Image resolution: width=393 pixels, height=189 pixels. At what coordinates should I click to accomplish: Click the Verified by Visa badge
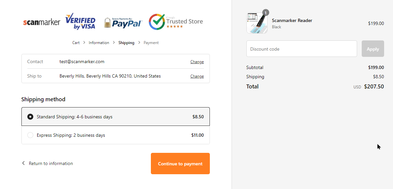80,22
